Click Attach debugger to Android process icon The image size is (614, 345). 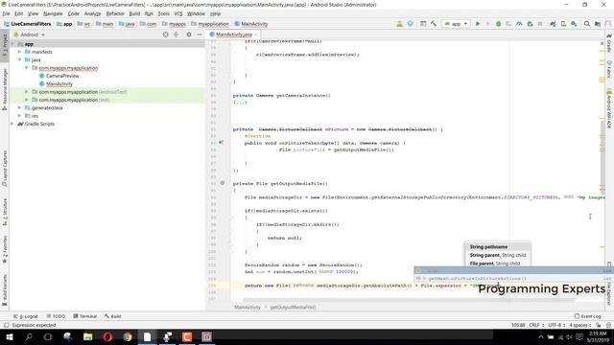[x=530, y=24]
